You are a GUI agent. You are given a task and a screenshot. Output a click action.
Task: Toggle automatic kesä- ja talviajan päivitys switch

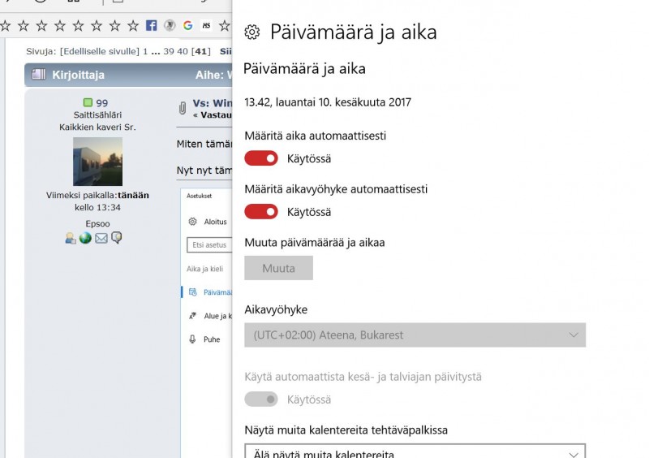click(261, 400)
